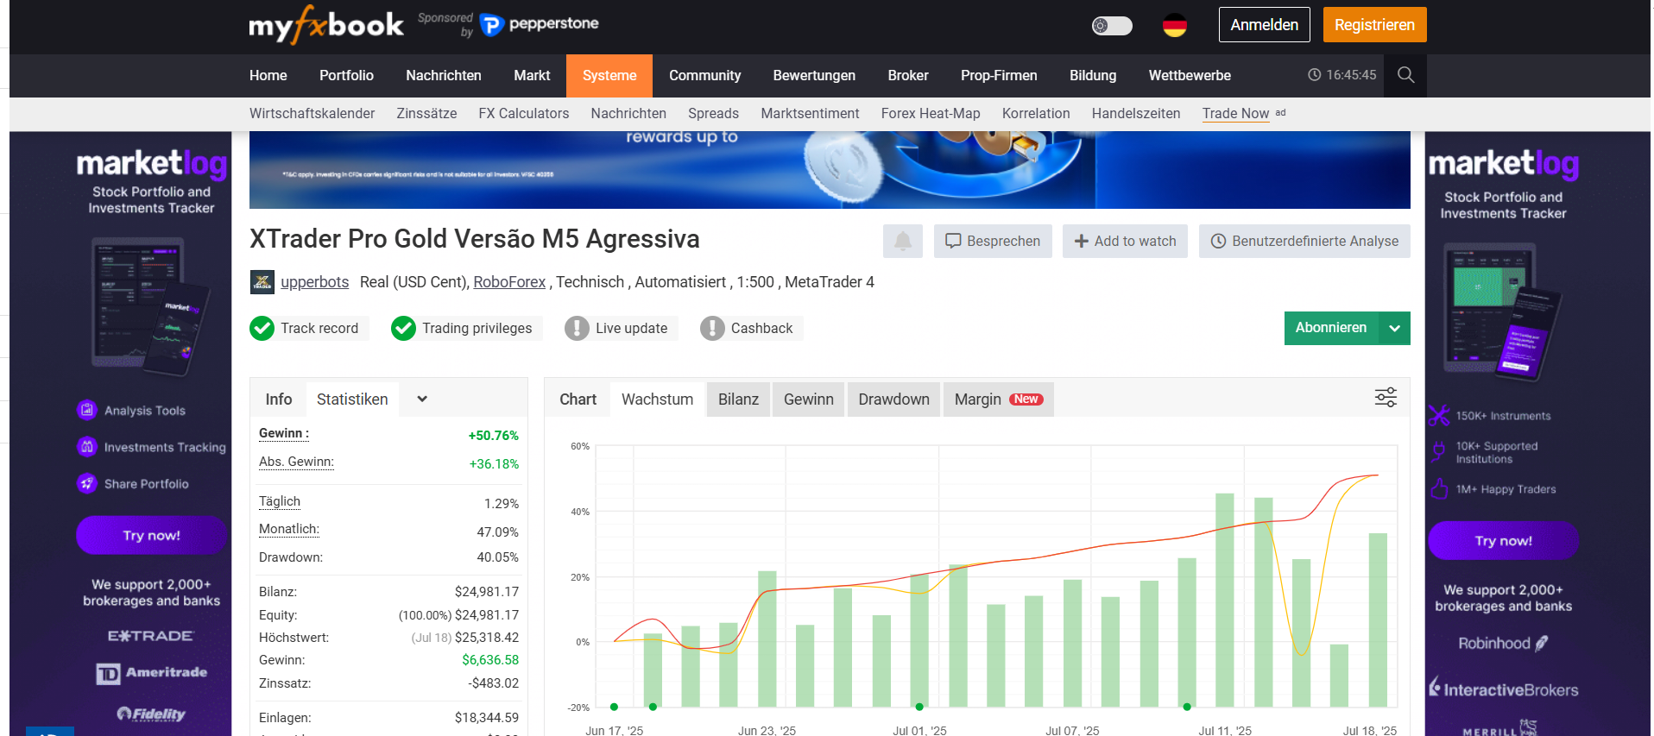Click the Pepperstone sponsor logo
1654x736 pixels.
pyautogui.click(x=539, y=24)
